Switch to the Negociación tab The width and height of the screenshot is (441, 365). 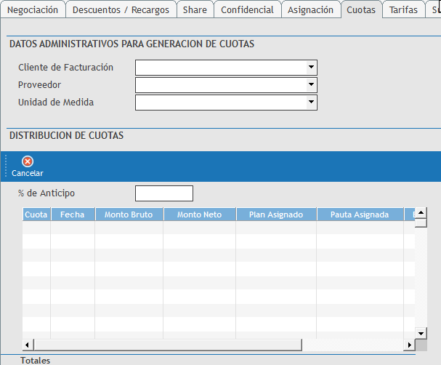33,9
